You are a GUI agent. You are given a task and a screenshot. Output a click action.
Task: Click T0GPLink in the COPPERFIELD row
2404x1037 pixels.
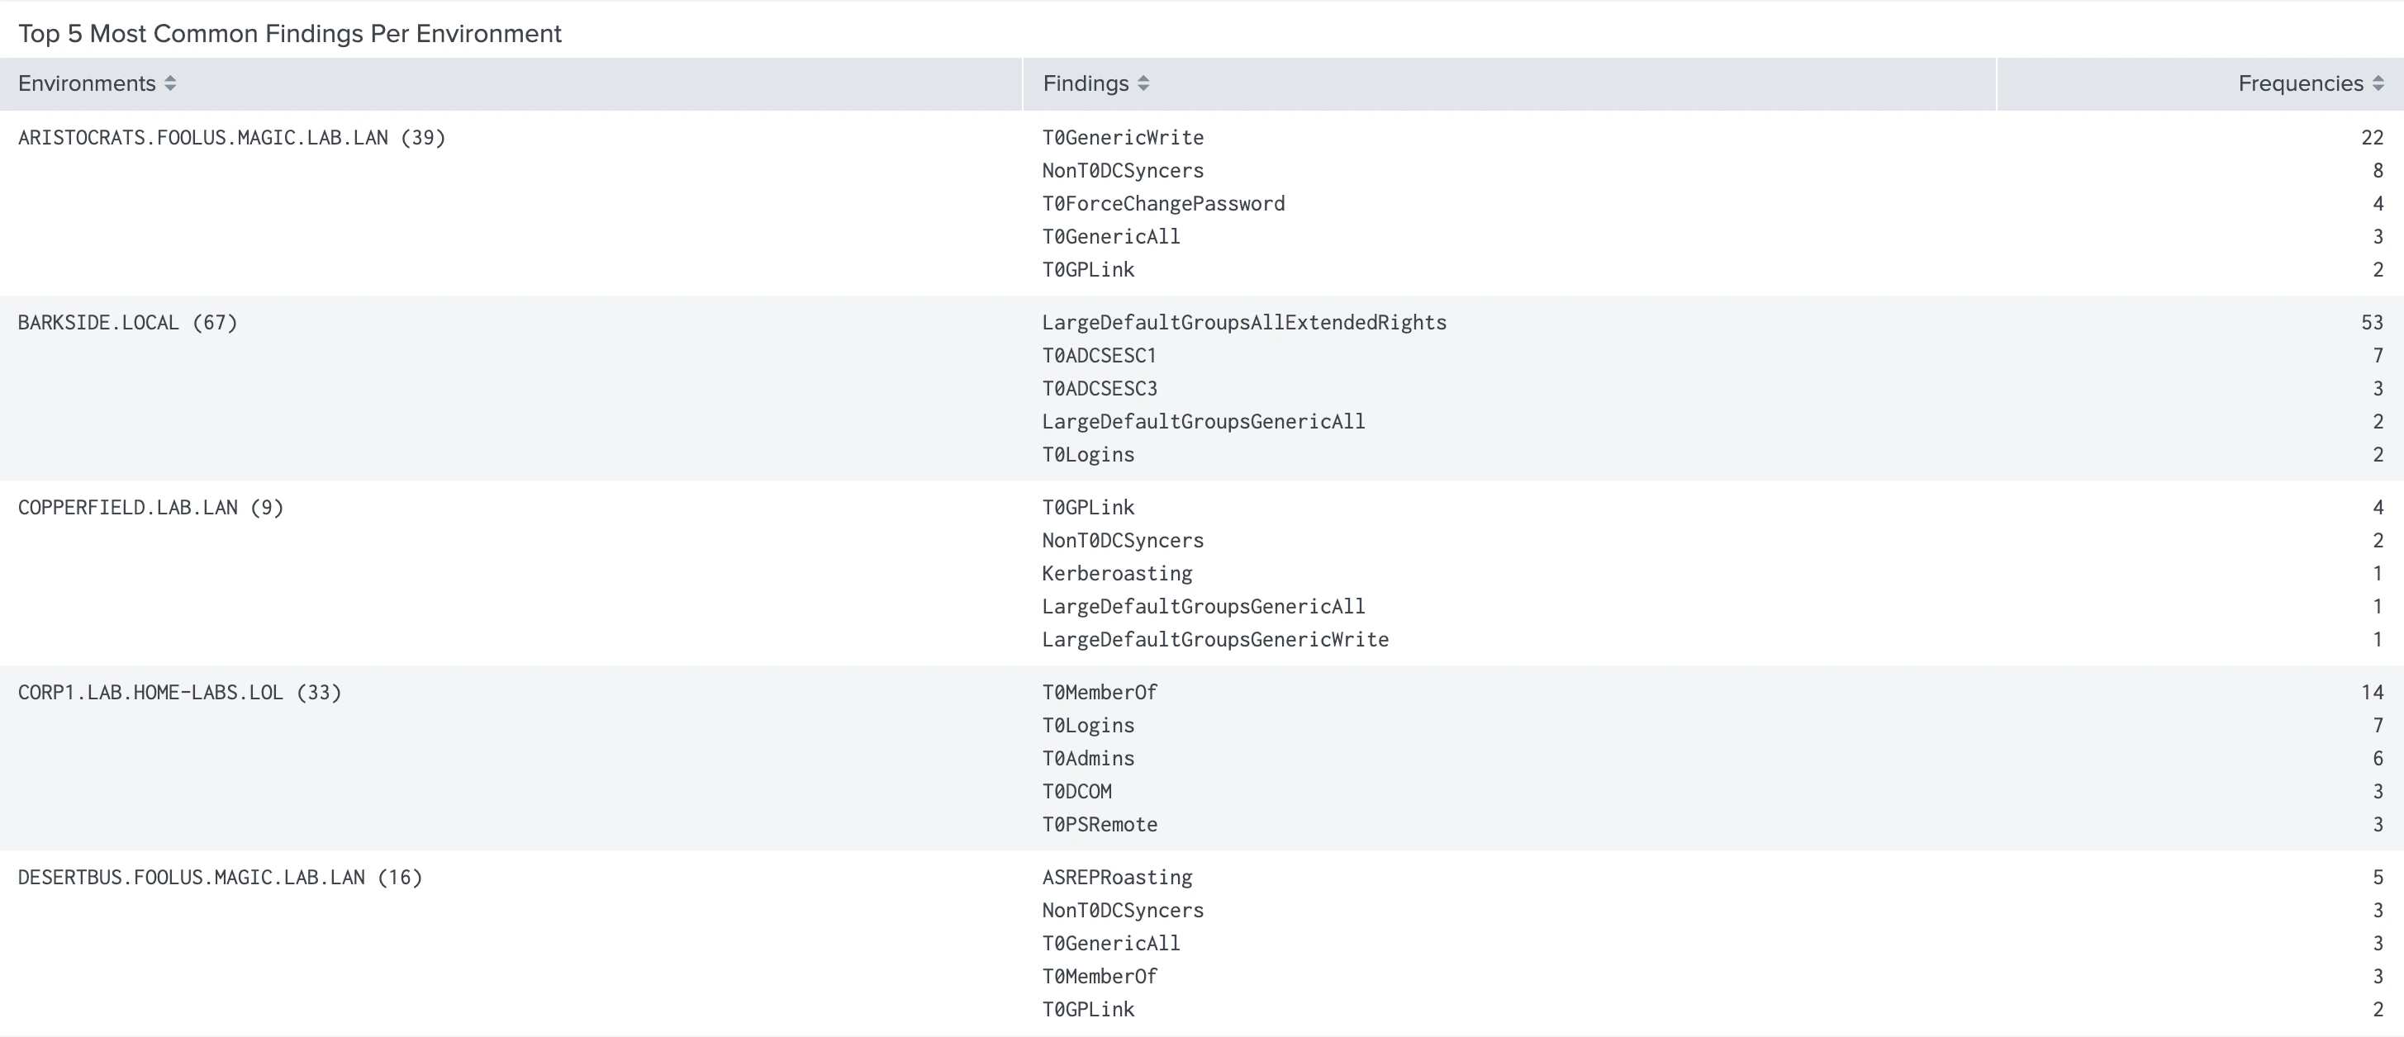pyautogui.click(x=1088, y=507)
